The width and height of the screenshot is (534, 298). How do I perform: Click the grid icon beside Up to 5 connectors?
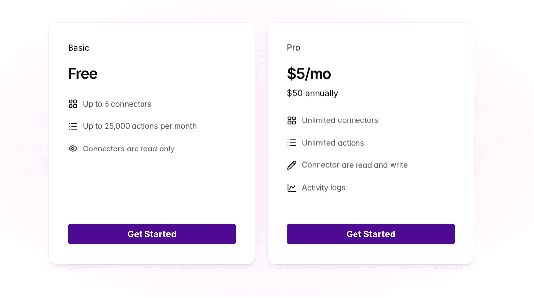coord(73,104)
